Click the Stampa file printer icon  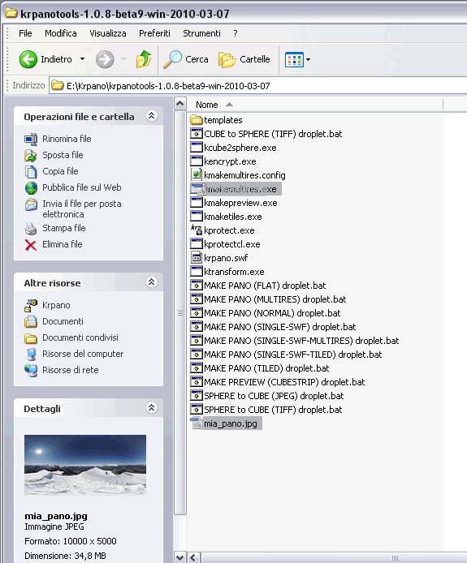click(31, 228)
